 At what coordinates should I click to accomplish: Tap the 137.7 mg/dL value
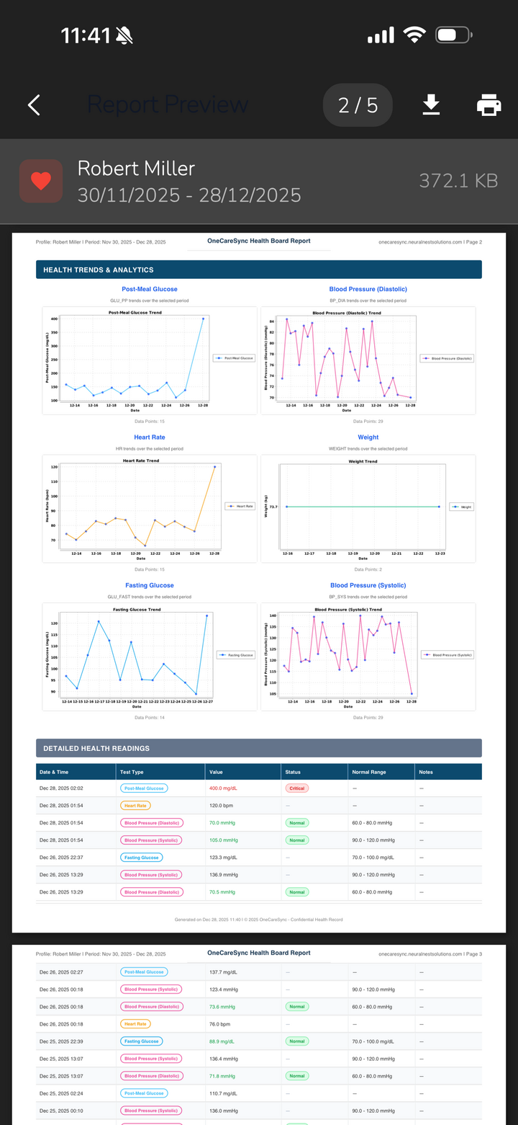pyautogui.click(x=223, y=972)
